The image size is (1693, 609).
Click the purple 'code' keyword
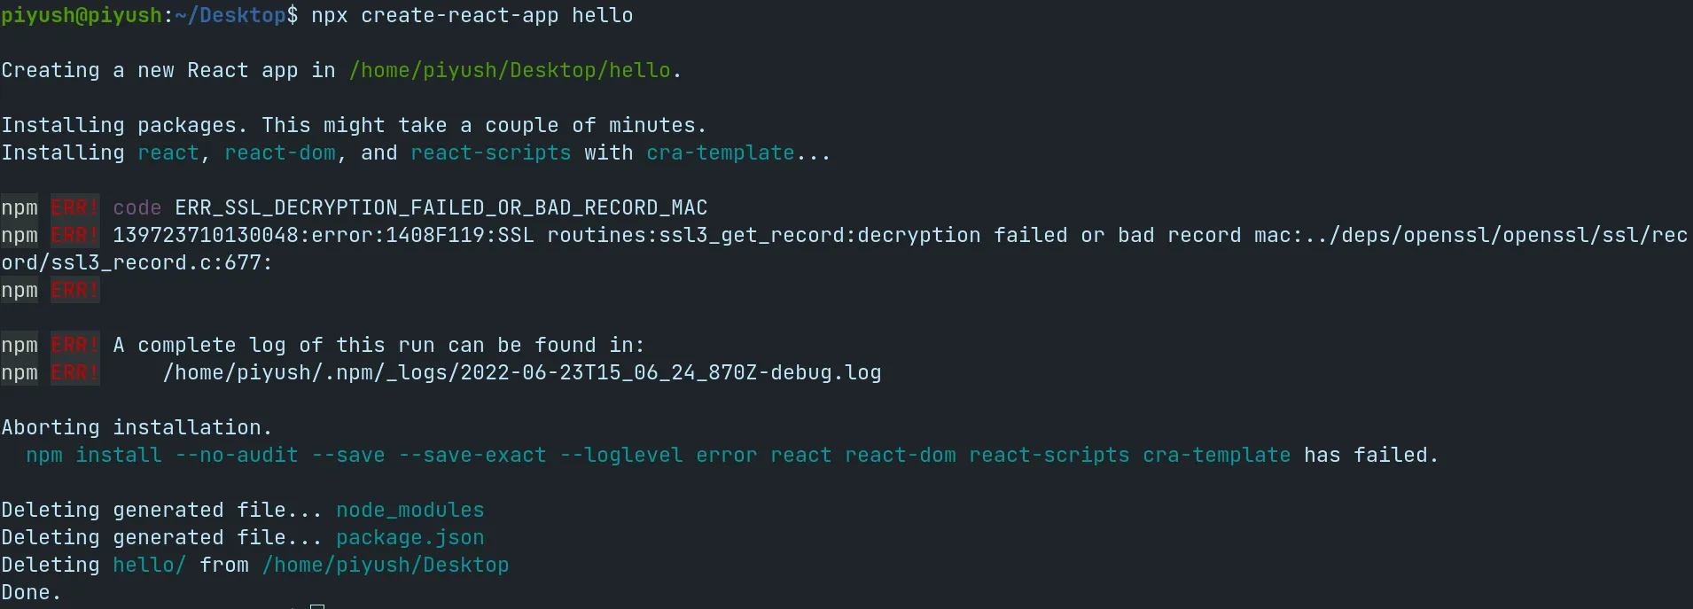point(137,207)
